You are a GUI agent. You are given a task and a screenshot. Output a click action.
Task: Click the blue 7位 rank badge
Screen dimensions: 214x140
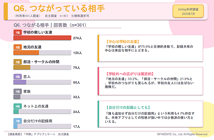pyautogui.click(x=17, y=121)
